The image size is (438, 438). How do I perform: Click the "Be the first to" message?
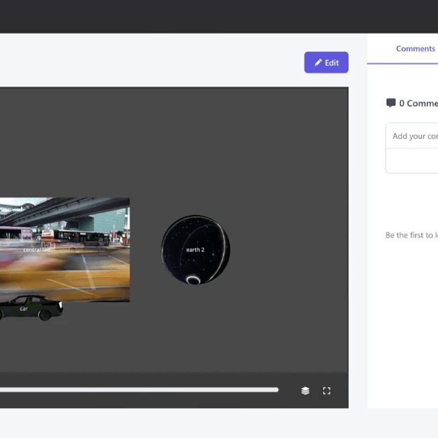411,235
